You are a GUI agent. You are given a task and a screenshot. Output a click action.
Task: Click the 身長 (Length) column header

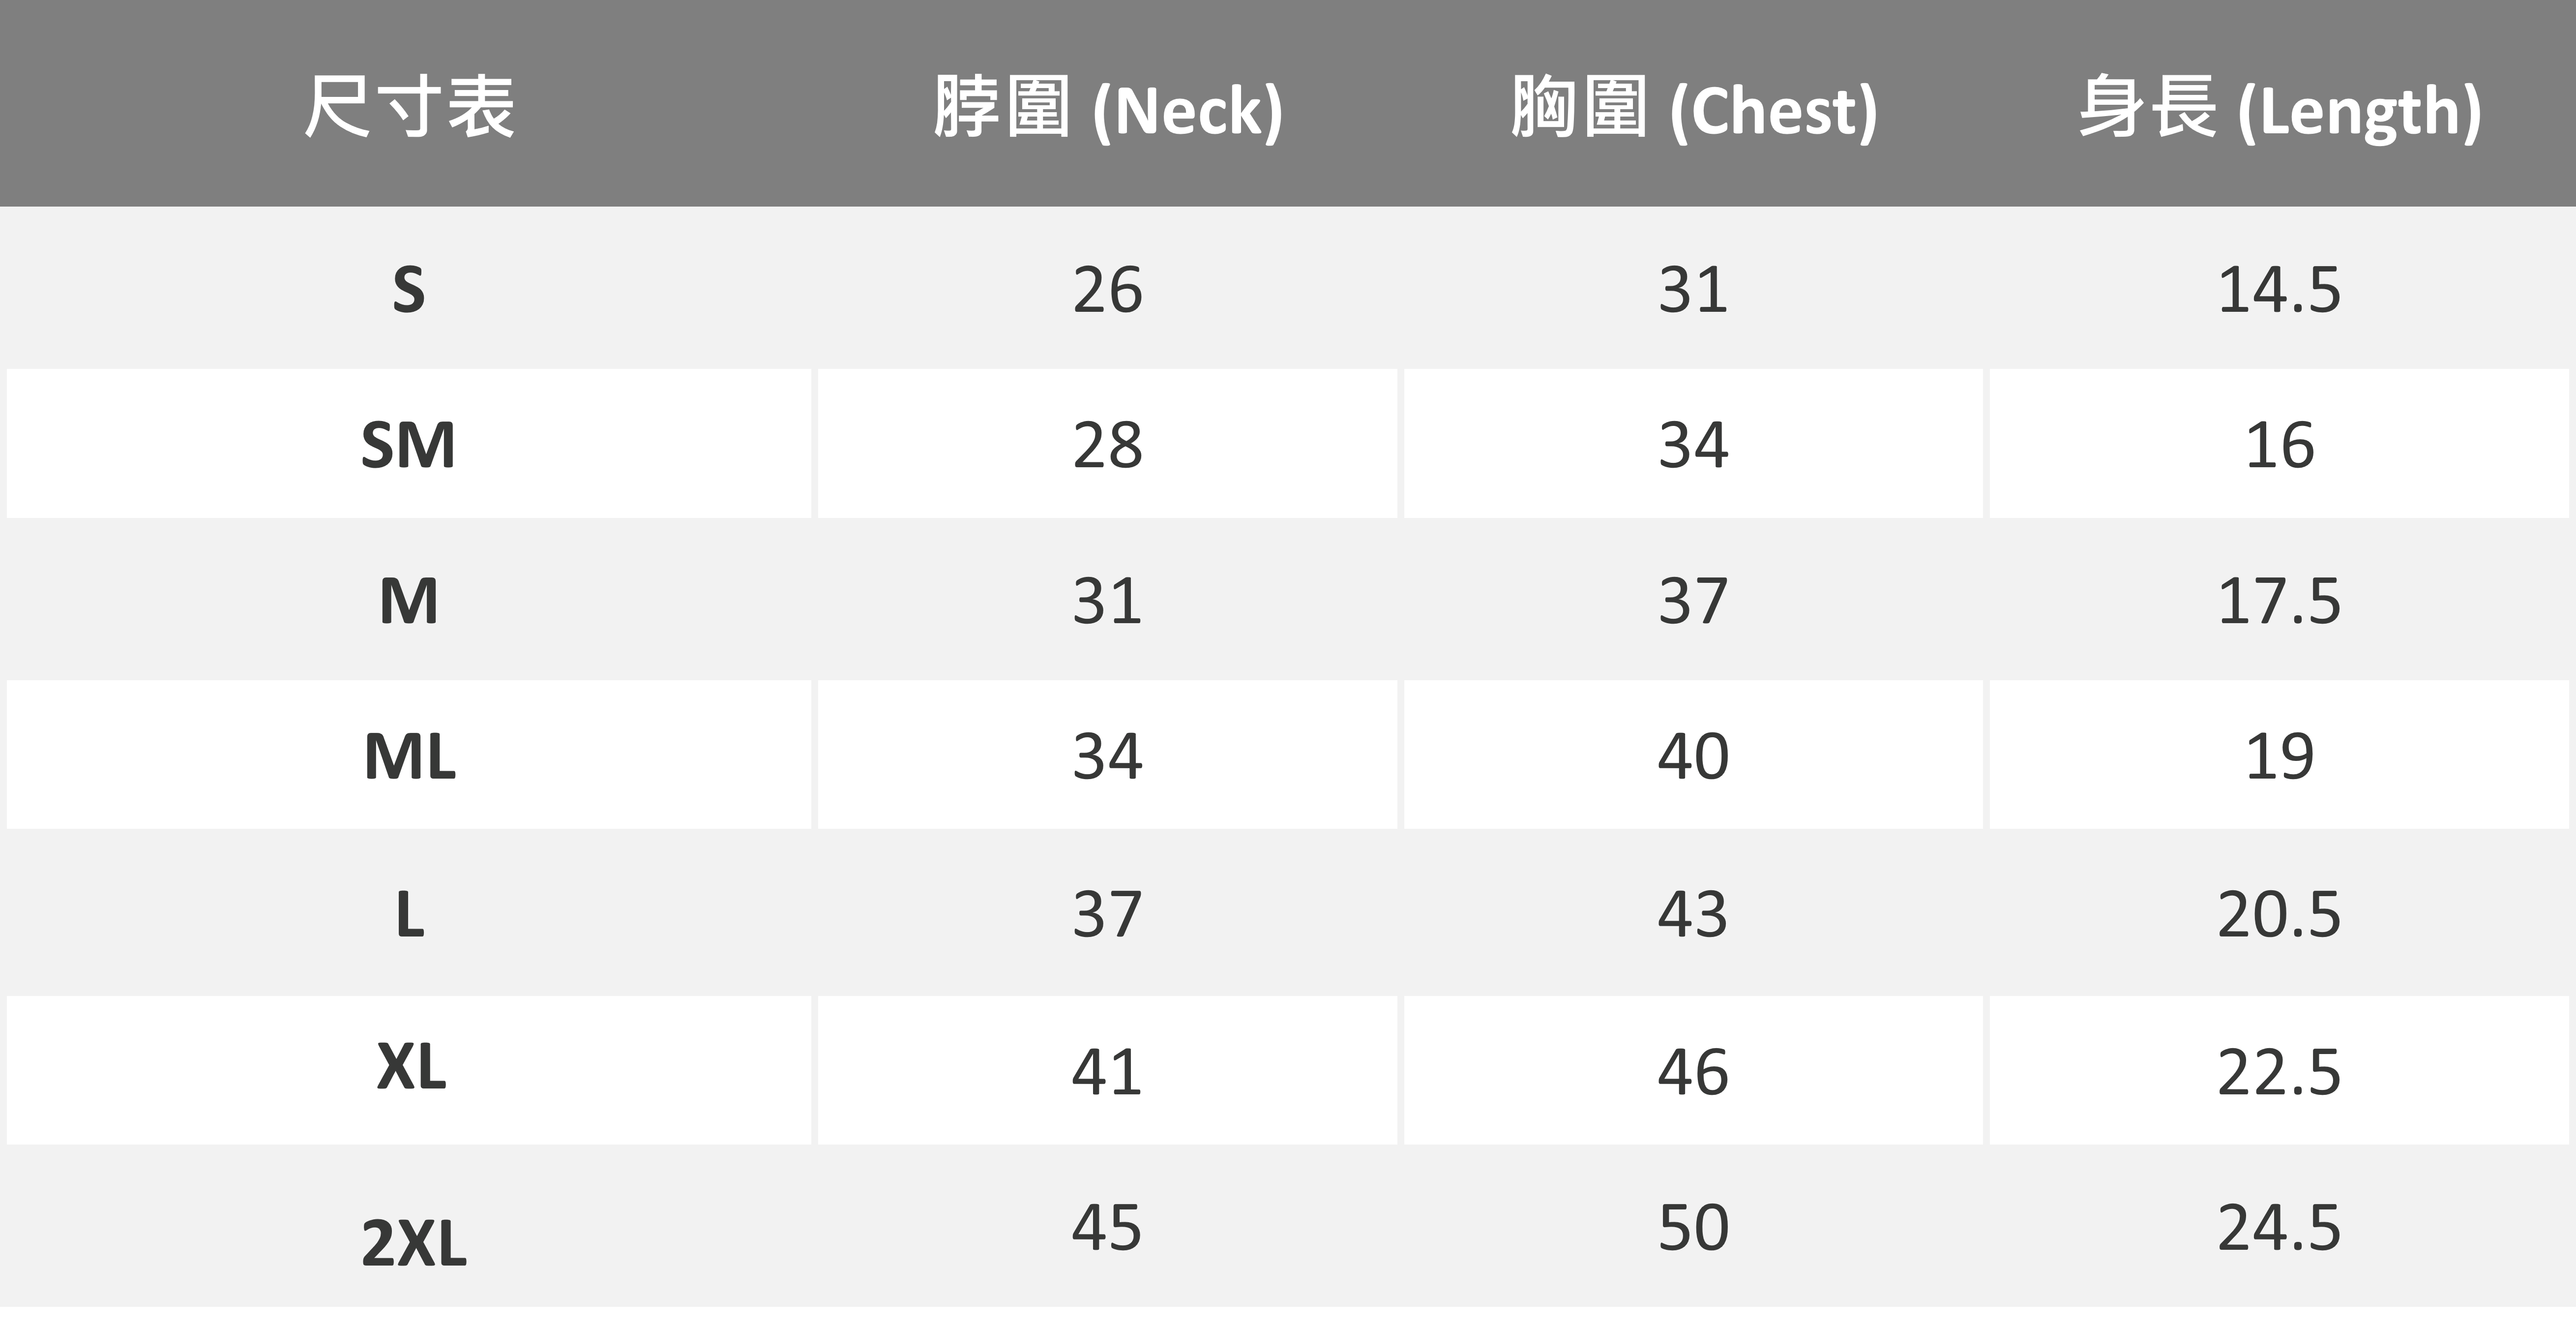pos(2279,108)
